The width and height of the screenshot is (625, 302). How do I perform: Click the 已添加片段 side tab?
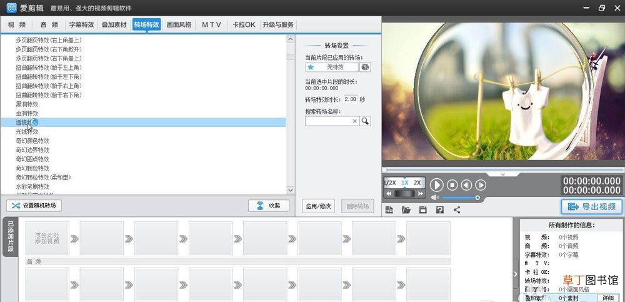11,237
